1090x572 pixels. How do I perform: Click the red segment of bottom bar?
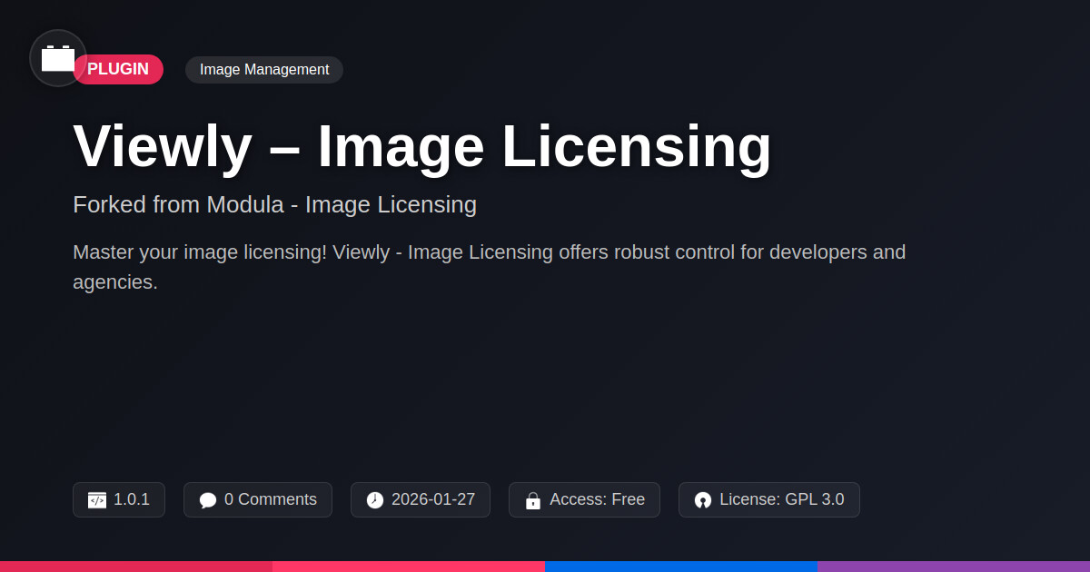point(136,566)
